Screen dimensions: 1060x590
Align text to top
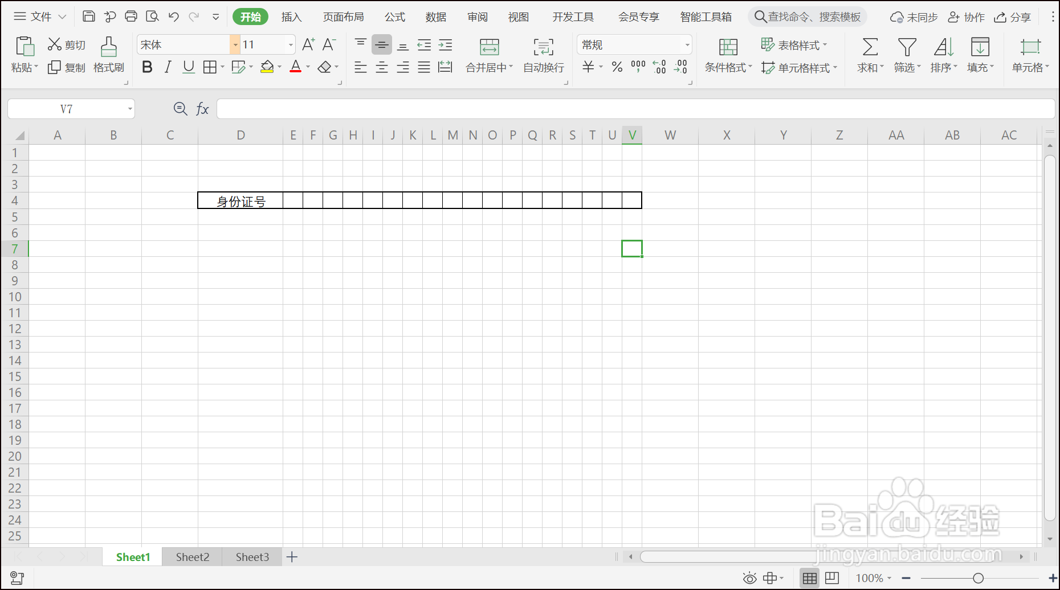[361, 44]
